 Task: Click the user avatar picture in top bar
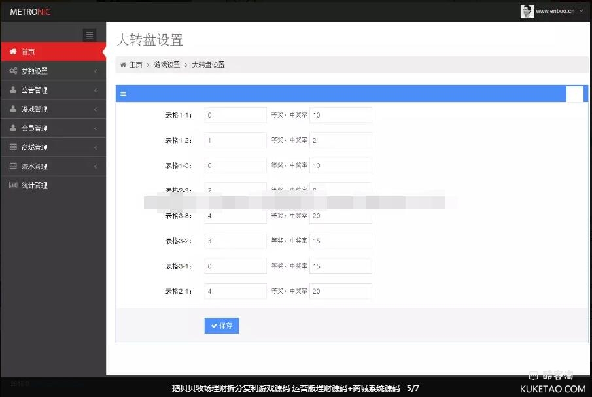(527, 11)
